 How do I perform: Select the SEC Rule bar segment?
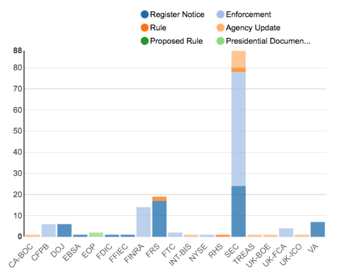(238, 70)
